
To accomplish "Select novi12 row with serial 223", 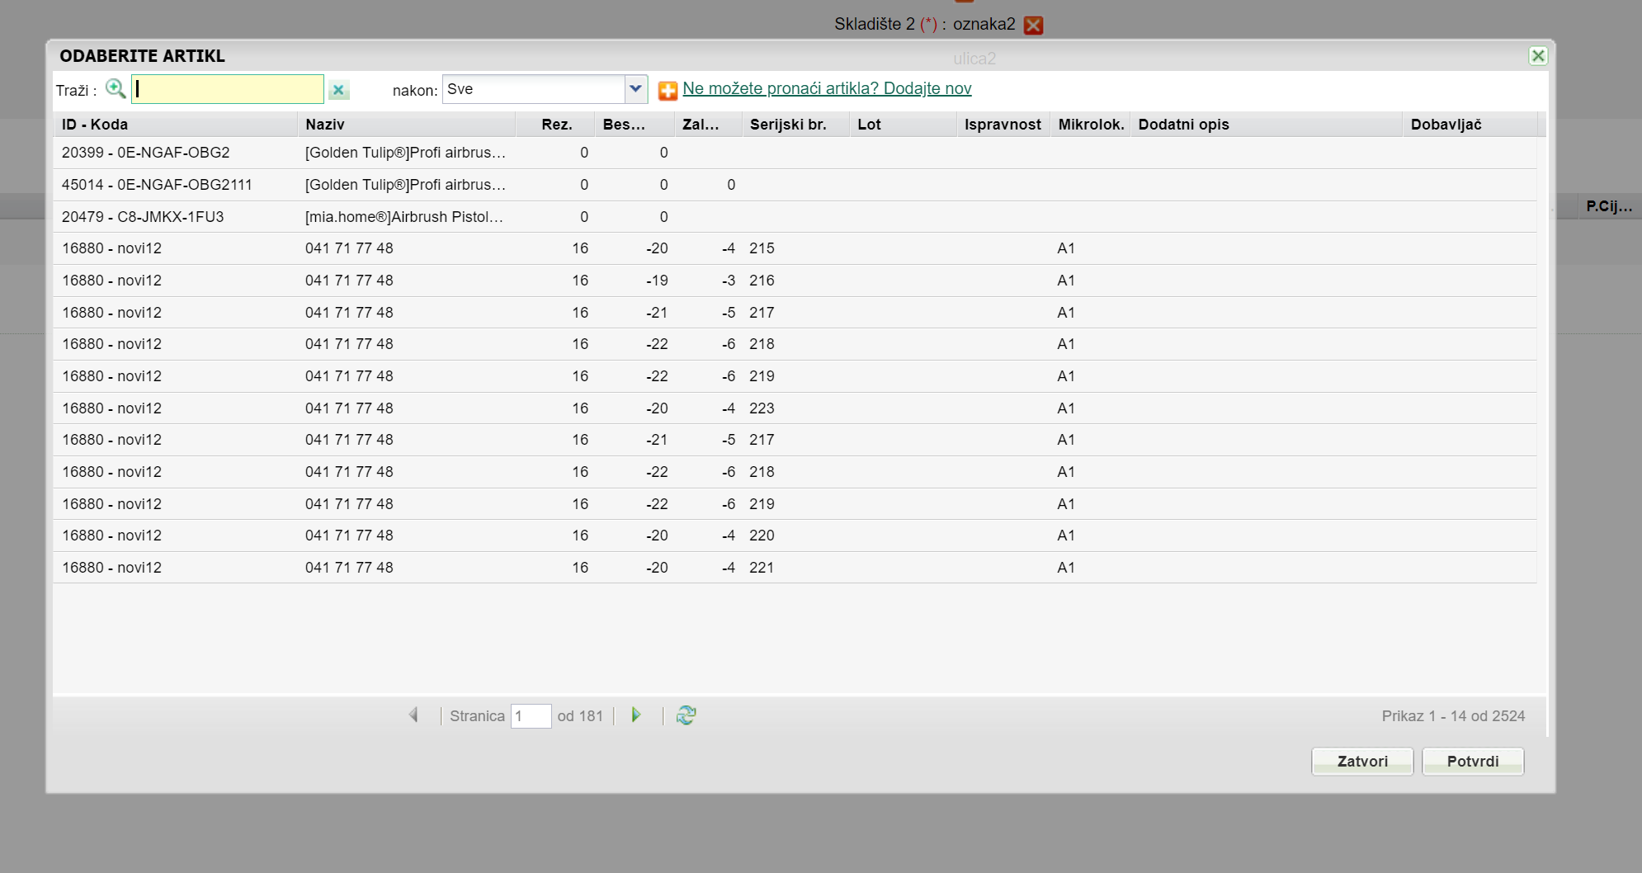I will coord(795,408).
